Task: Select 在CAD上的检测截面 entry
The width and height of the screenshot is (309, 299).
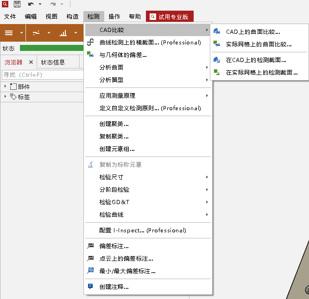Action: [x=256, y=60]
